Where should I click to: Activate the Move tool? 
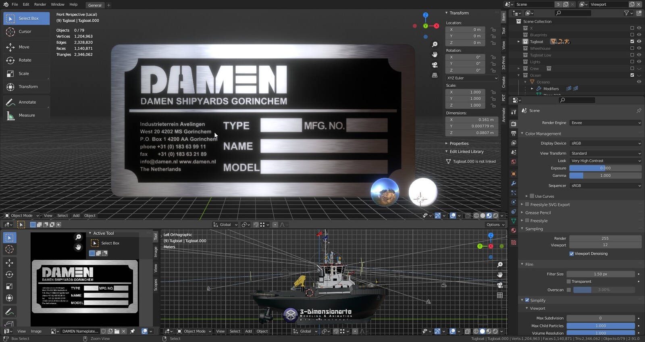pyautogui.click(x=26, y=47)
